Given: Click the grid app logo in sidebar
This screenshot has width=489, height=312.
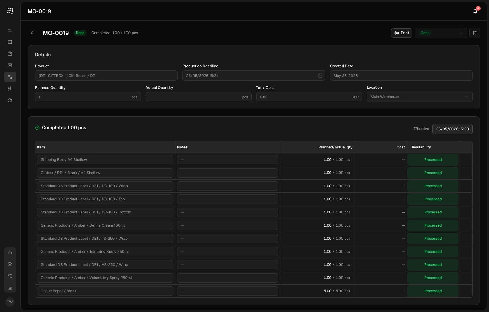Looking at the screenshot, I should click(x=10, y=11).
